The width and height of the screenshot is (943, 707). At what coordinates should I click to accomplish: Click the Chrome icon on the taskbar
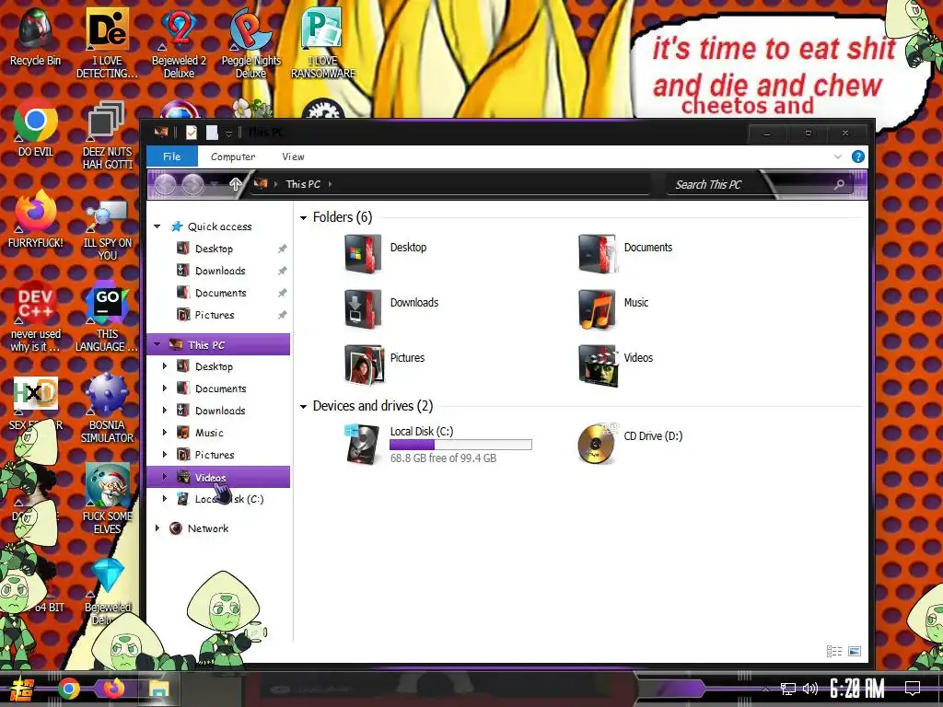(68, 689)
